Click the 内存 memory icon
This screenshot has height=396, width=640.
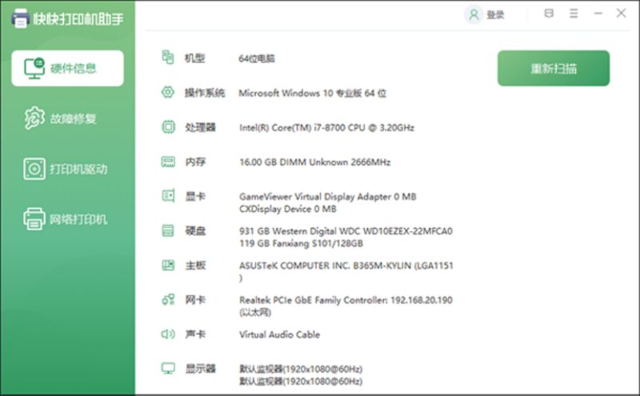168,162
